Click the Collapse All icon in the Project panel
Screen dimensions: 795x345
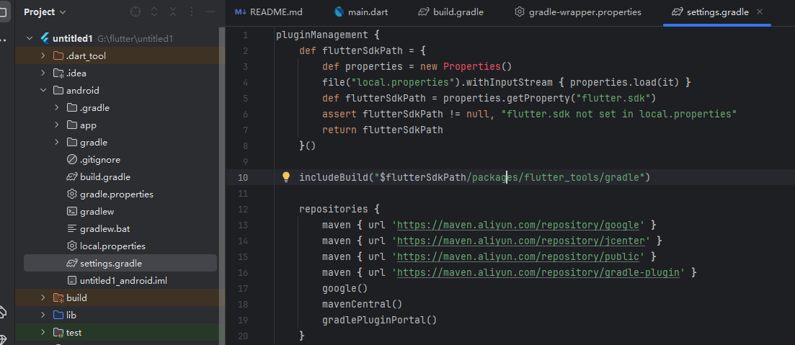[x=173, y=12]
